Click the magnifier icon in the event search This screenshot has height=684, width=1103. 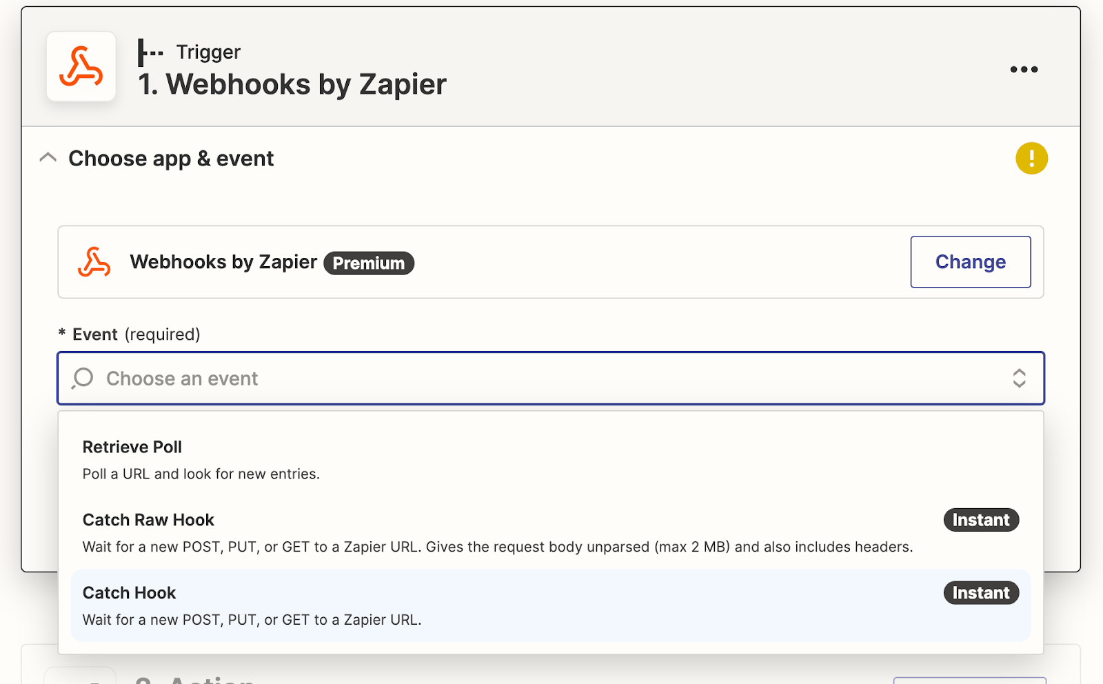[x=83, y=378]
